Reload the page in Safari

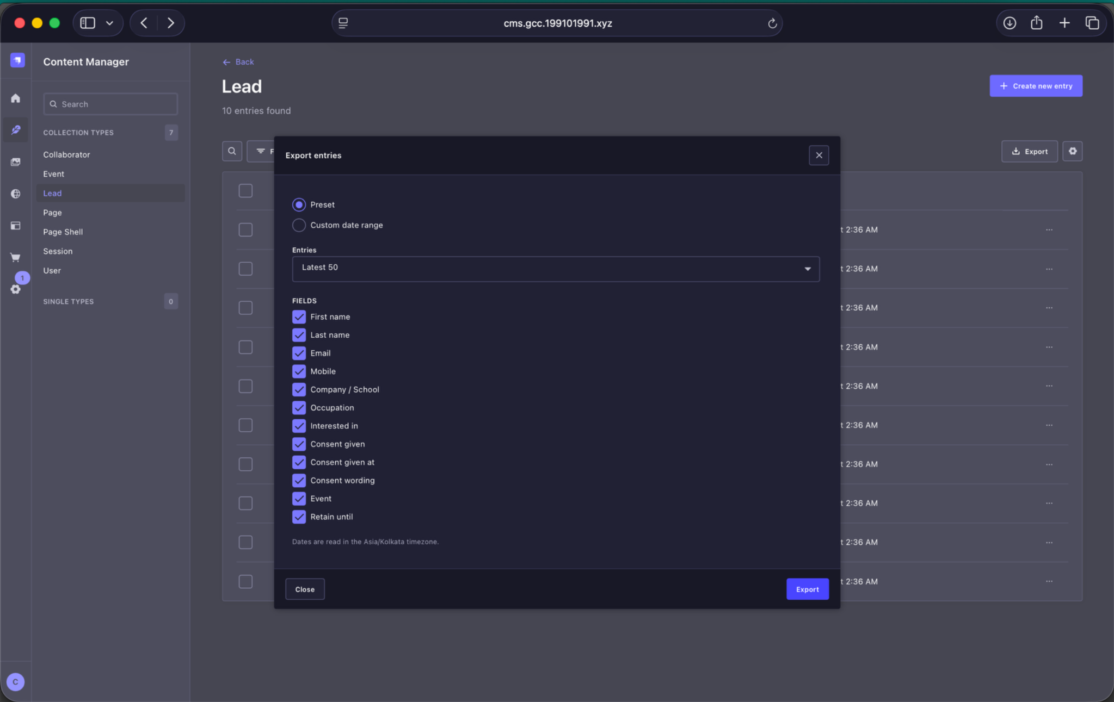(x=772, y=23)
